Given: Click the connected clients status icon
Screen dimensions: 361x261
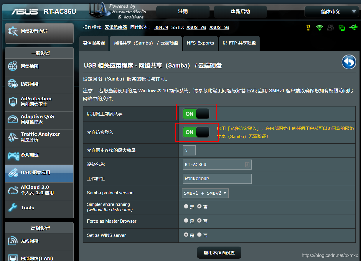Looking at the screenshot, I should 331,28.
